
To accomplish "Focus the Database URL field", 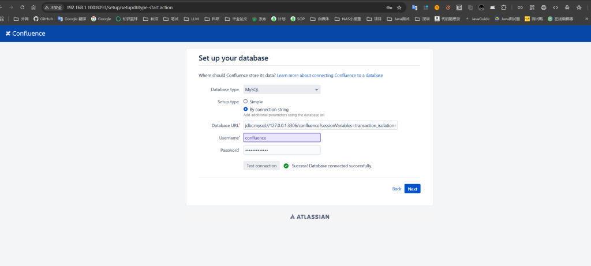I will (x=320, y=125).
